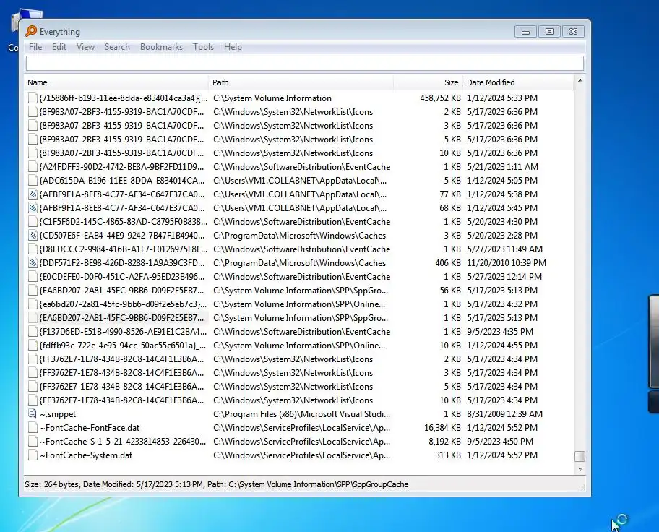The image size is (659, 532).
Task: Click the icon of the lowercase {ea6bd207-2a81 file
Action: [x=33, y=304]
